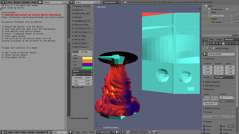Open the Outliner editor type selector icon
The width and height of the screenshot is (239, 134).
click(x=205, y=39)
